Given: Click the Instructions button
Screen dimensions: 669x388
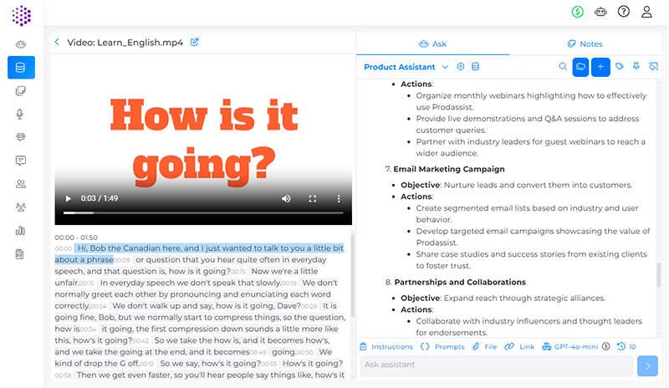Looking at the screenshot, I should 386,346.
